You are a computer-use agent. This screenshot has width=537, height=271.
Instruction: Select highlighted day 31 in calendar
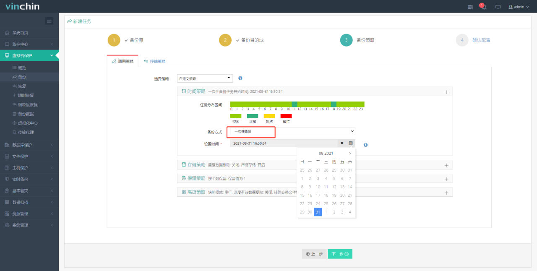point(318,212)
